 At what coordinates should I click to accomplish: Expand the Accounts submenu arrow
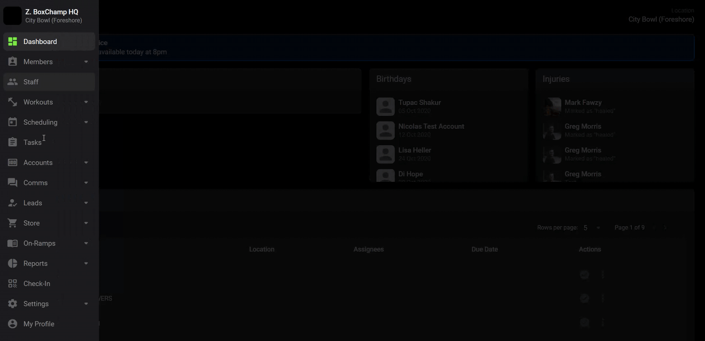[x=86, y=162]
